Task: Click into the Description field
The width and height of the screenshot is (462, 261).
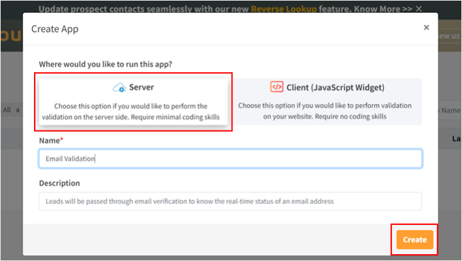Action: (x=230, y=201)
